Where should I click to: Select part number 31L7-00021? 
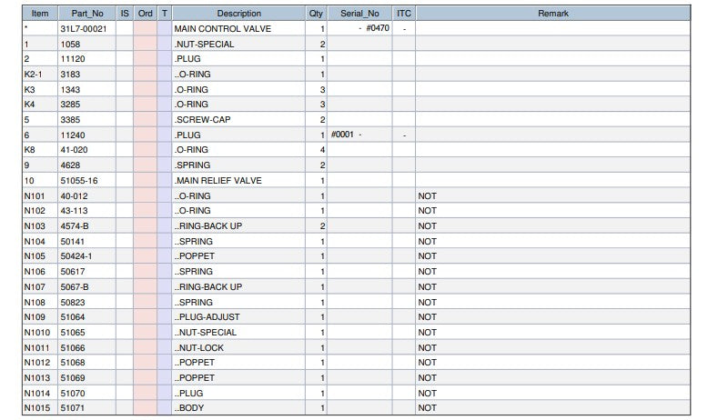pyautogui.click(x=84, y=29)
